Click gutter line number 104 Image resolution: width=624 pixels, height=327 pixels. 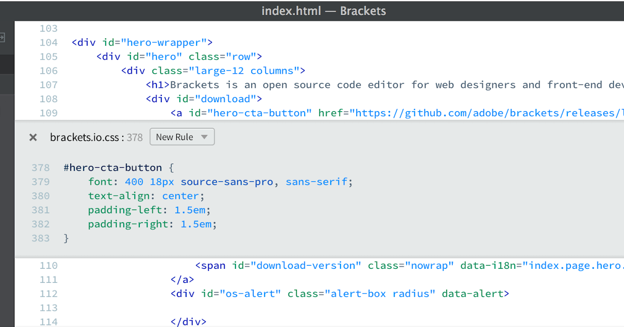pos(48,43)
